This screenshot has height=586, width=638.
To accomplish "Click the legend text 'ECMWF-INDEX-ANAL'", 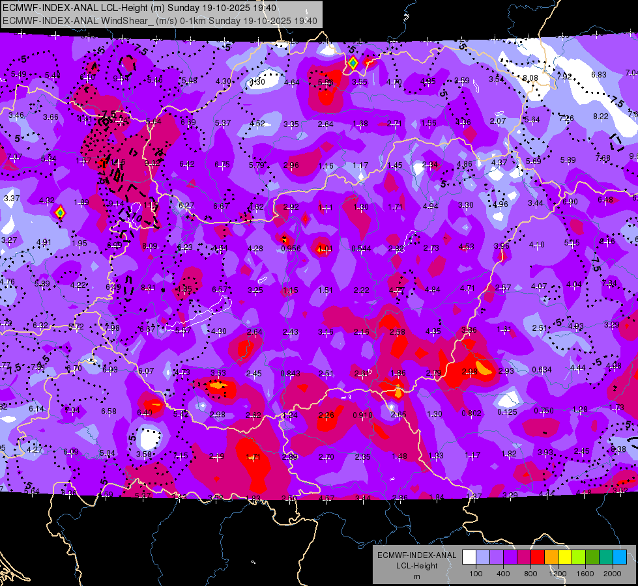I will coord(416,555).
